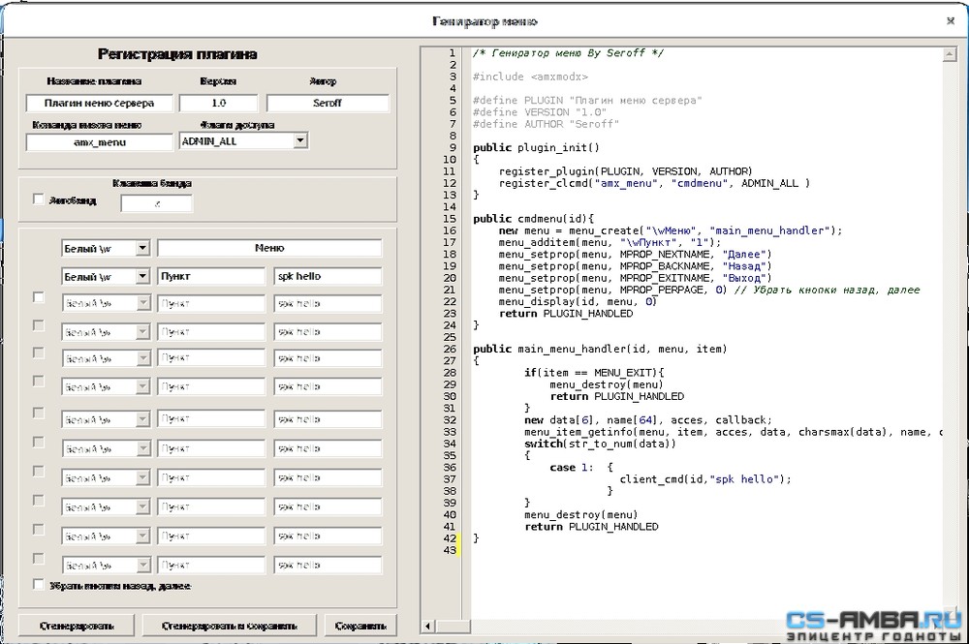Open the first item color dropdown Белый \w
The height and width of the screenshot is (644, 969).
click(142, 276)
